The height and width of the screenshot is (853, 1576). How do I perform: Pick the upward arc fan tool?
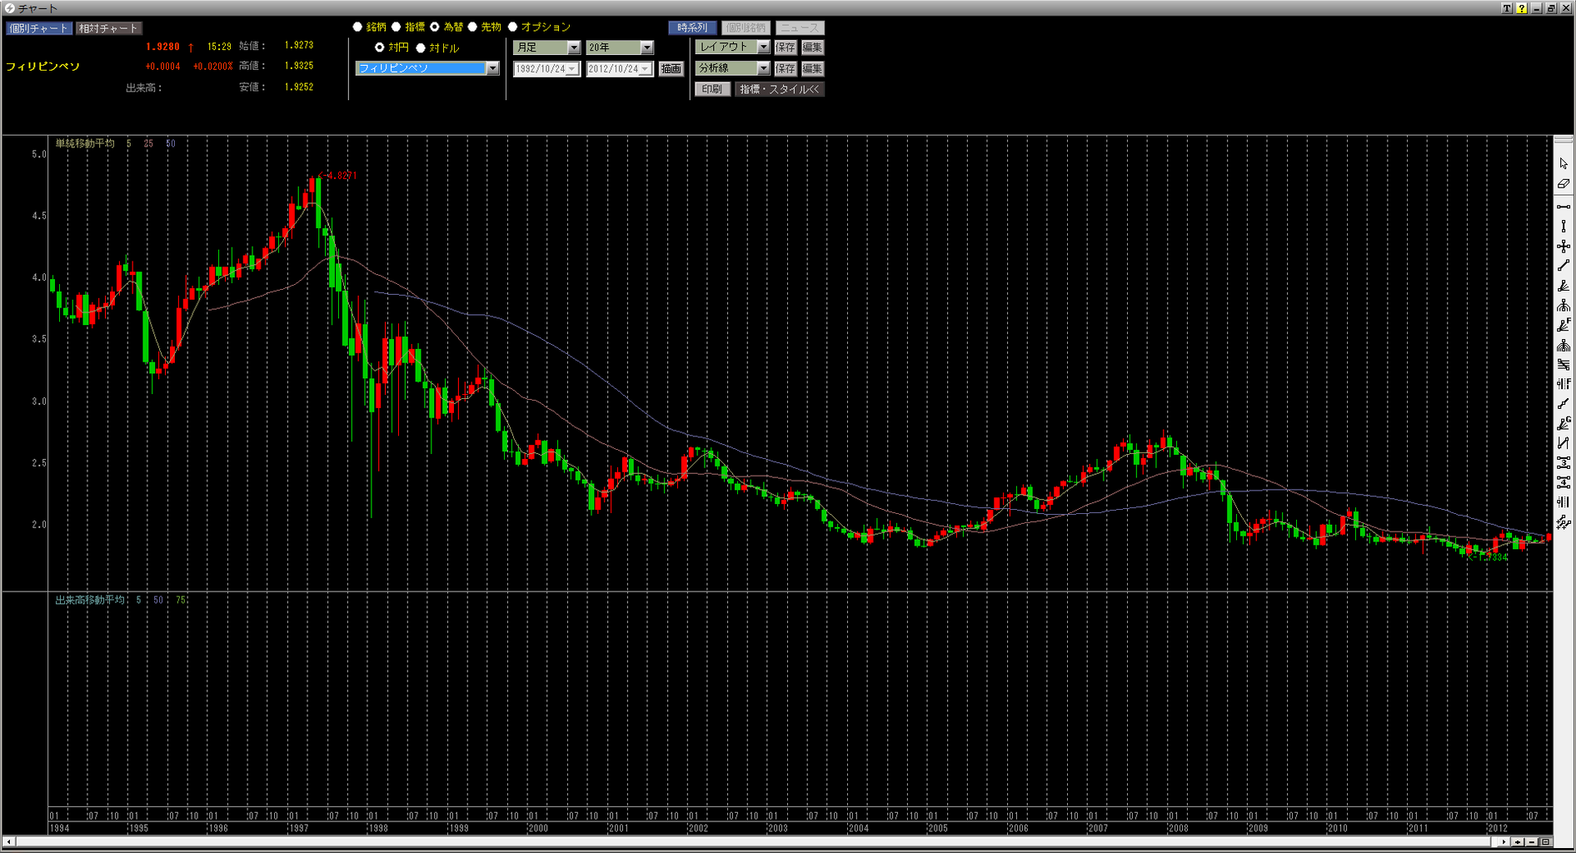coord(1564,306)
